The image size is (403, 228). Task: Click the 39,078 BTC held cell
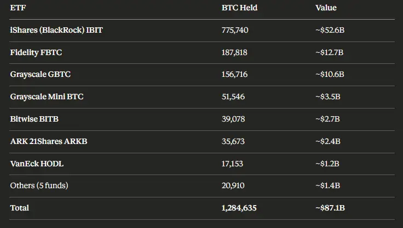[233, 119]
